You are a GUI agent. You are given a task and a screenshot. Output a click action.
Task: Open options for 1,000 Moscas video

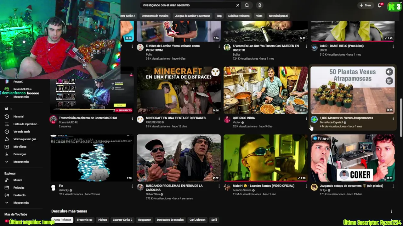point(393,118)
